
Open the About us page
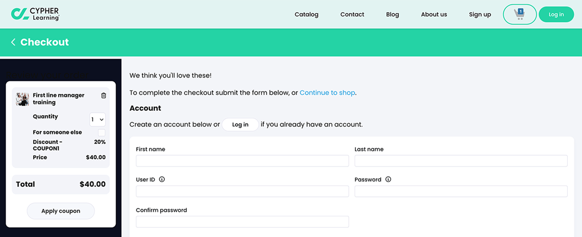[x=434, y=15]
